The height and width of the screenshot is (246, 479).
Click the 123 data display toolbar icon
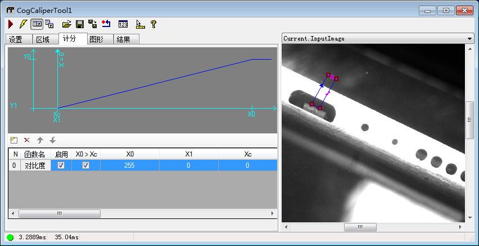pos(123,24)
